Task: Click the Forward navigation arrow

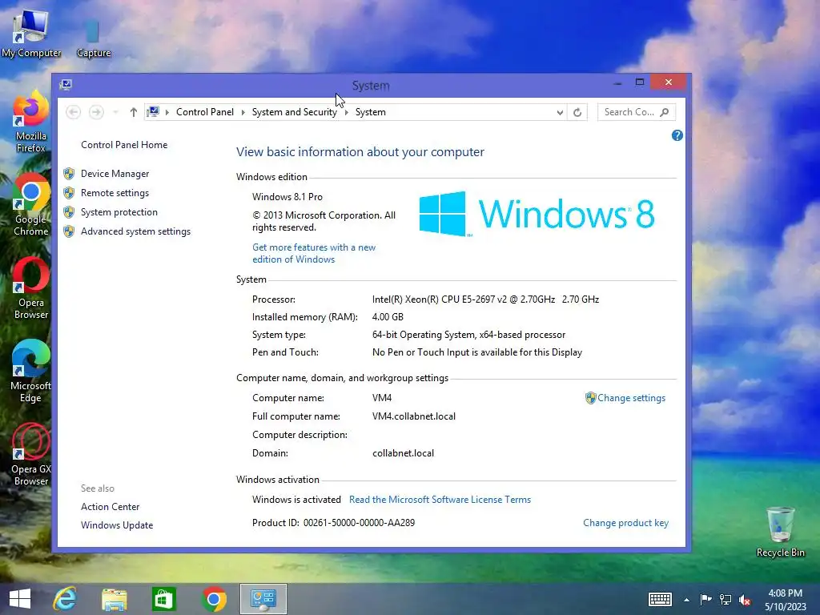Action: (x=96, y=112)
